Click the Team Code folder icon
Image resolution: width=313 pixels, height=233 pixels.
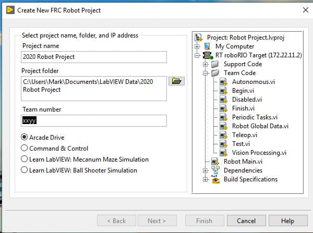(215, 73)
